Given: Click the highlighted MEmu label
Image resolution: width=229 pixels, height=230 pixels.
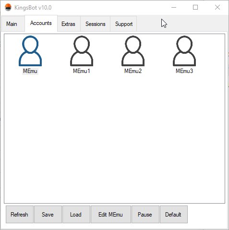Looking at the screenshot, I should tap(30, 71).
